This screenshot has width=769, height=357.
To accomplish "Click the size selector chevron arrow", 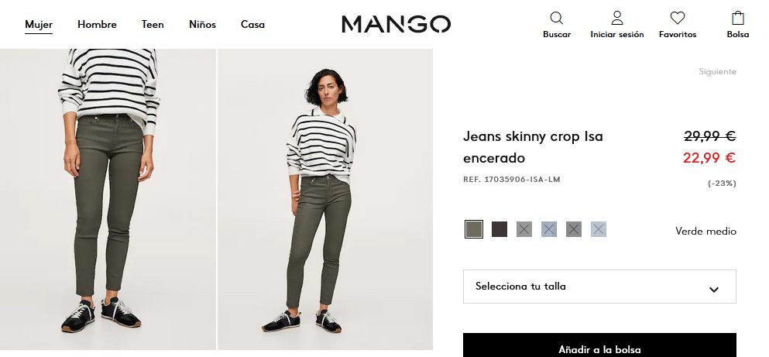I will pos(714,290).
